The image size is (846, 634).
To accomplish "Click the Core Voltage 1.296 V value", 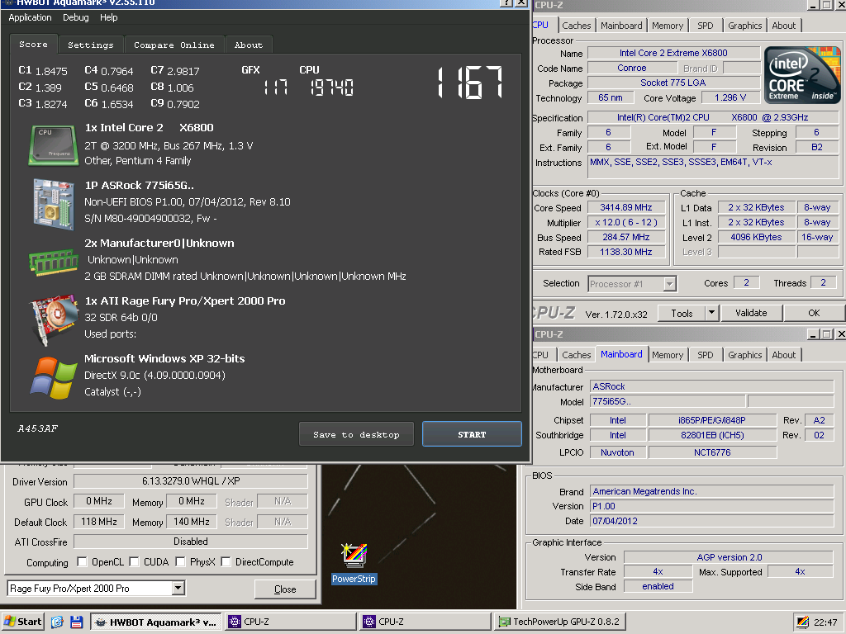I will 730,97.
